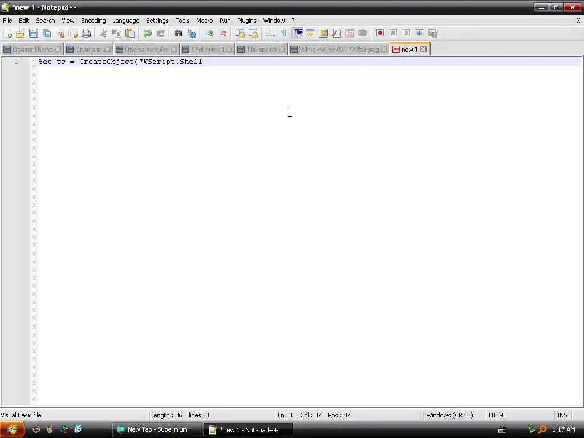This screenshot has height=438, width=584.
Task: Open Find with binoculars icon
Action: pos(178,33)
